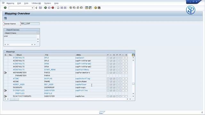Click the Struct. column header
Viewport: 205px width, 115px height.
30,55
